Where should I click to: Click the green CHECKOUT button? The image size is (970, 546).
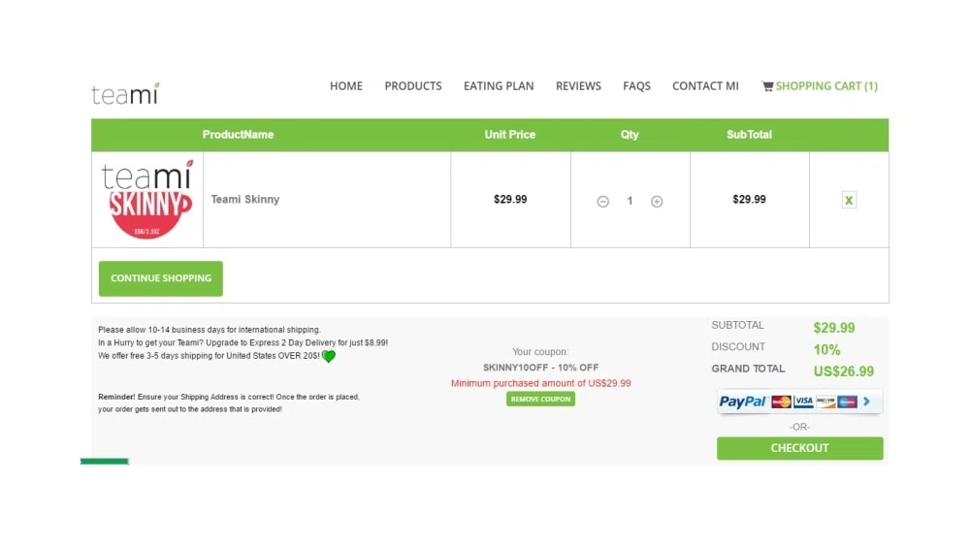pyautogui.click(x=800, y=448)
